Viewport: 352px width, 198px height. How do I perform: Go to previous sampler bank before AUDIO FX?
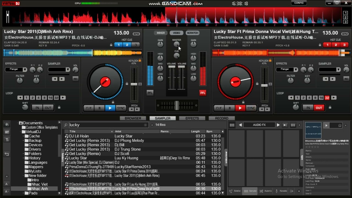[x=240, y=125]
